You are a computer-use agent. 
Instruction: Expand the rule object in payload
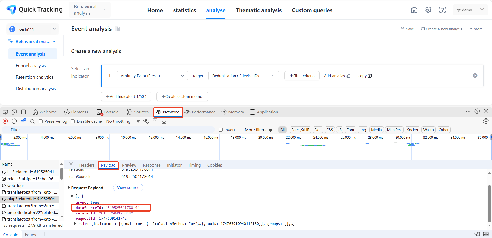click(75, 224)
